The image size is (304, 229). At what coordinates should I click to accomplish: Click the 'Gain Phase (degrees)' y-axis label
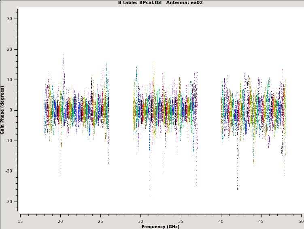(2, 110)
